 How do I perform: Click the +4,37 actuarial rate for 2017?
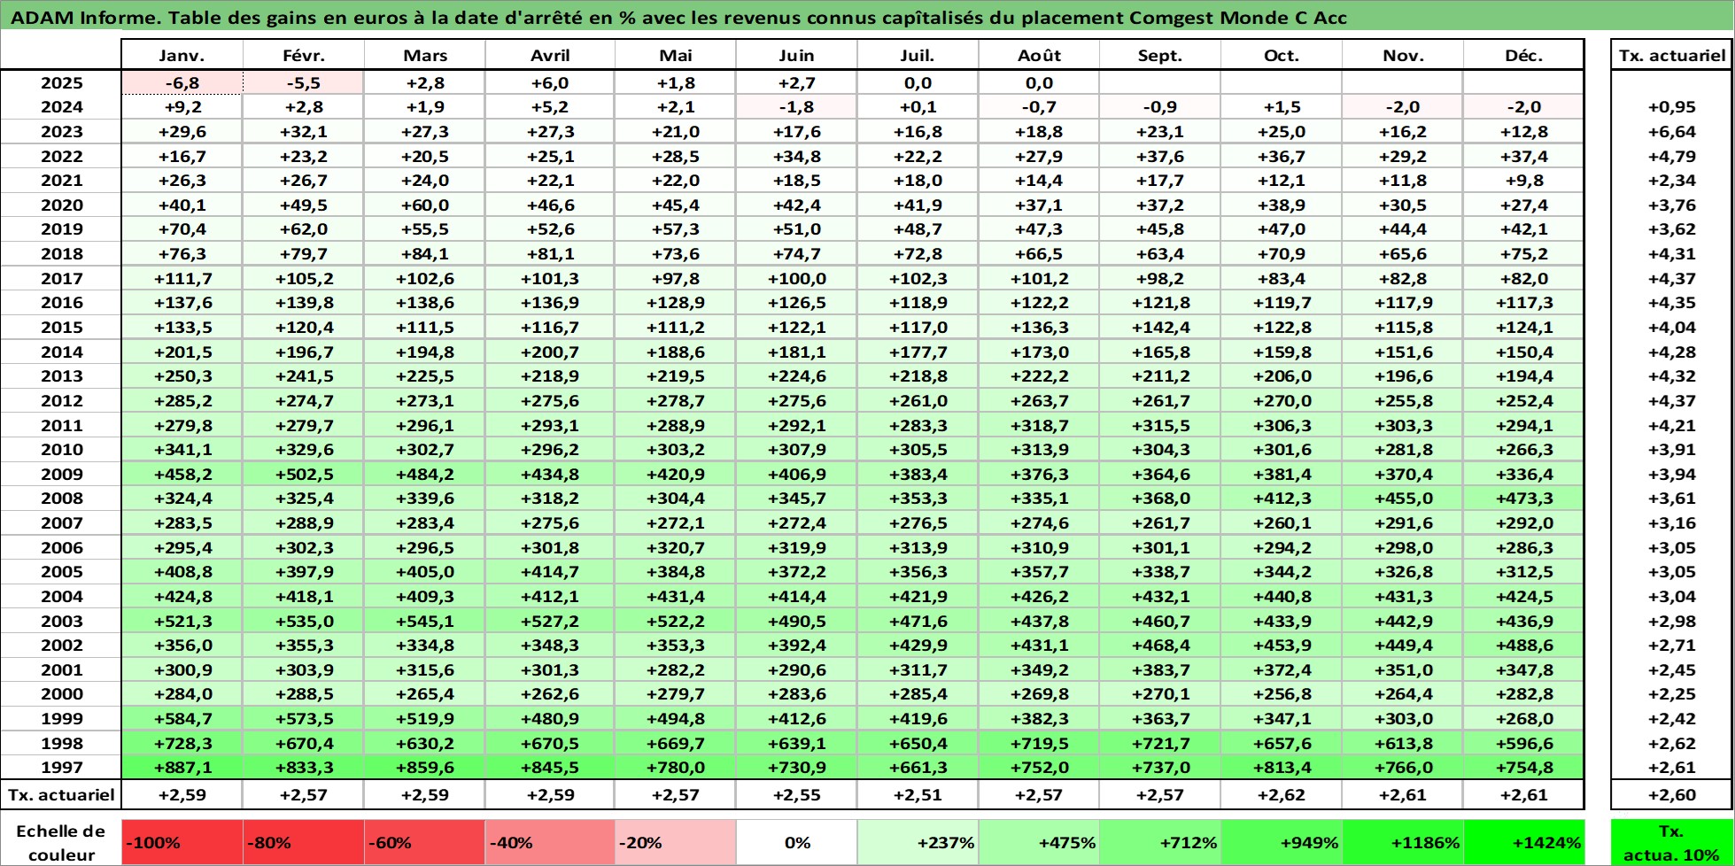[x=1672, y=279]
